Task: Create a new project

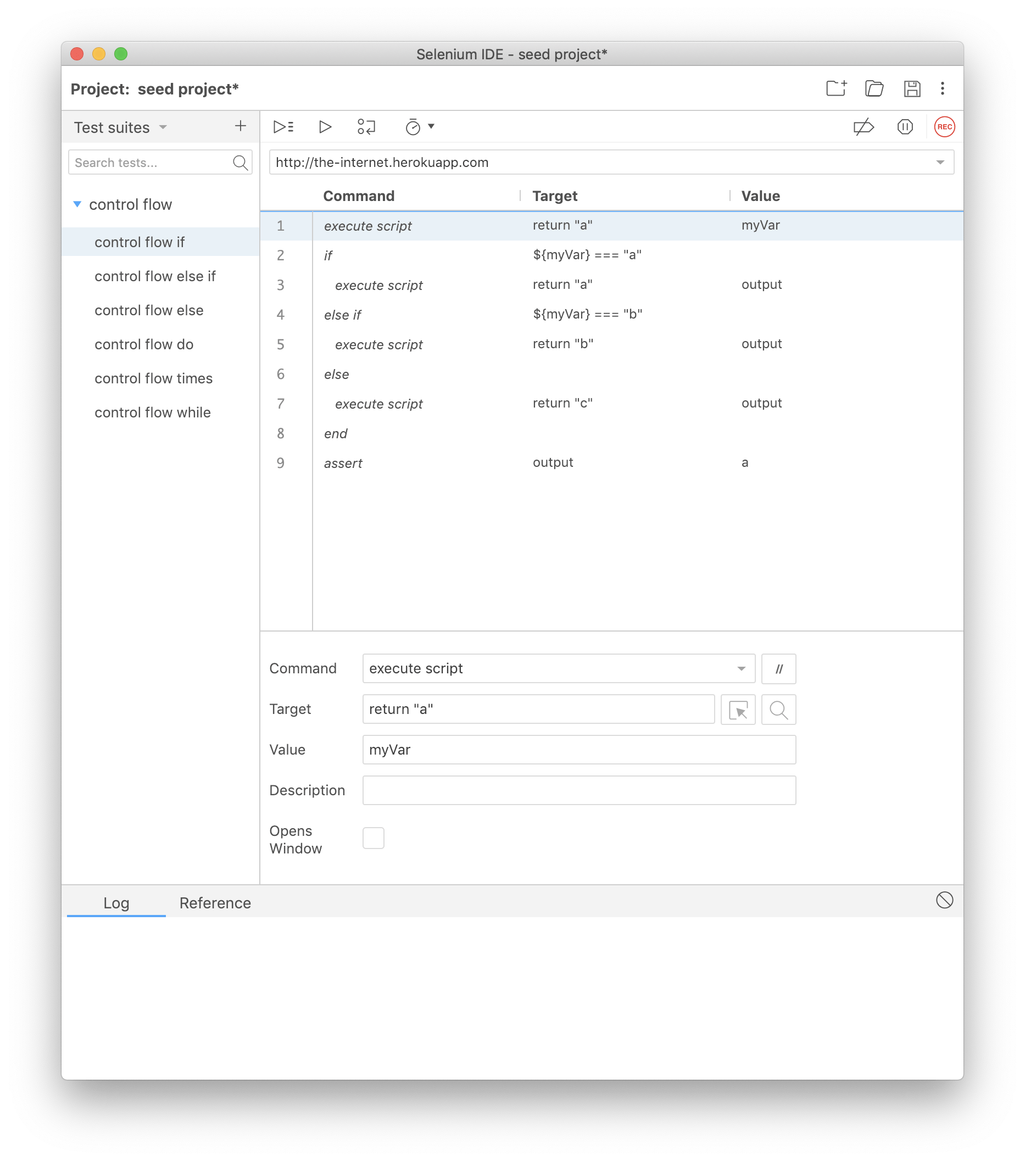Action: point(836,88)
